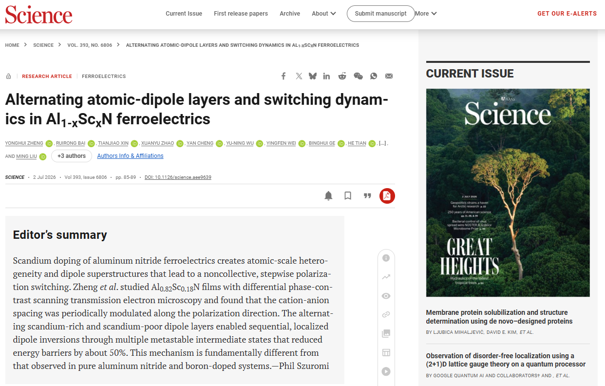Viewport: 605px width, 386px height.
Task: Share article via email envelope icon
Action: tap(389, 76)
